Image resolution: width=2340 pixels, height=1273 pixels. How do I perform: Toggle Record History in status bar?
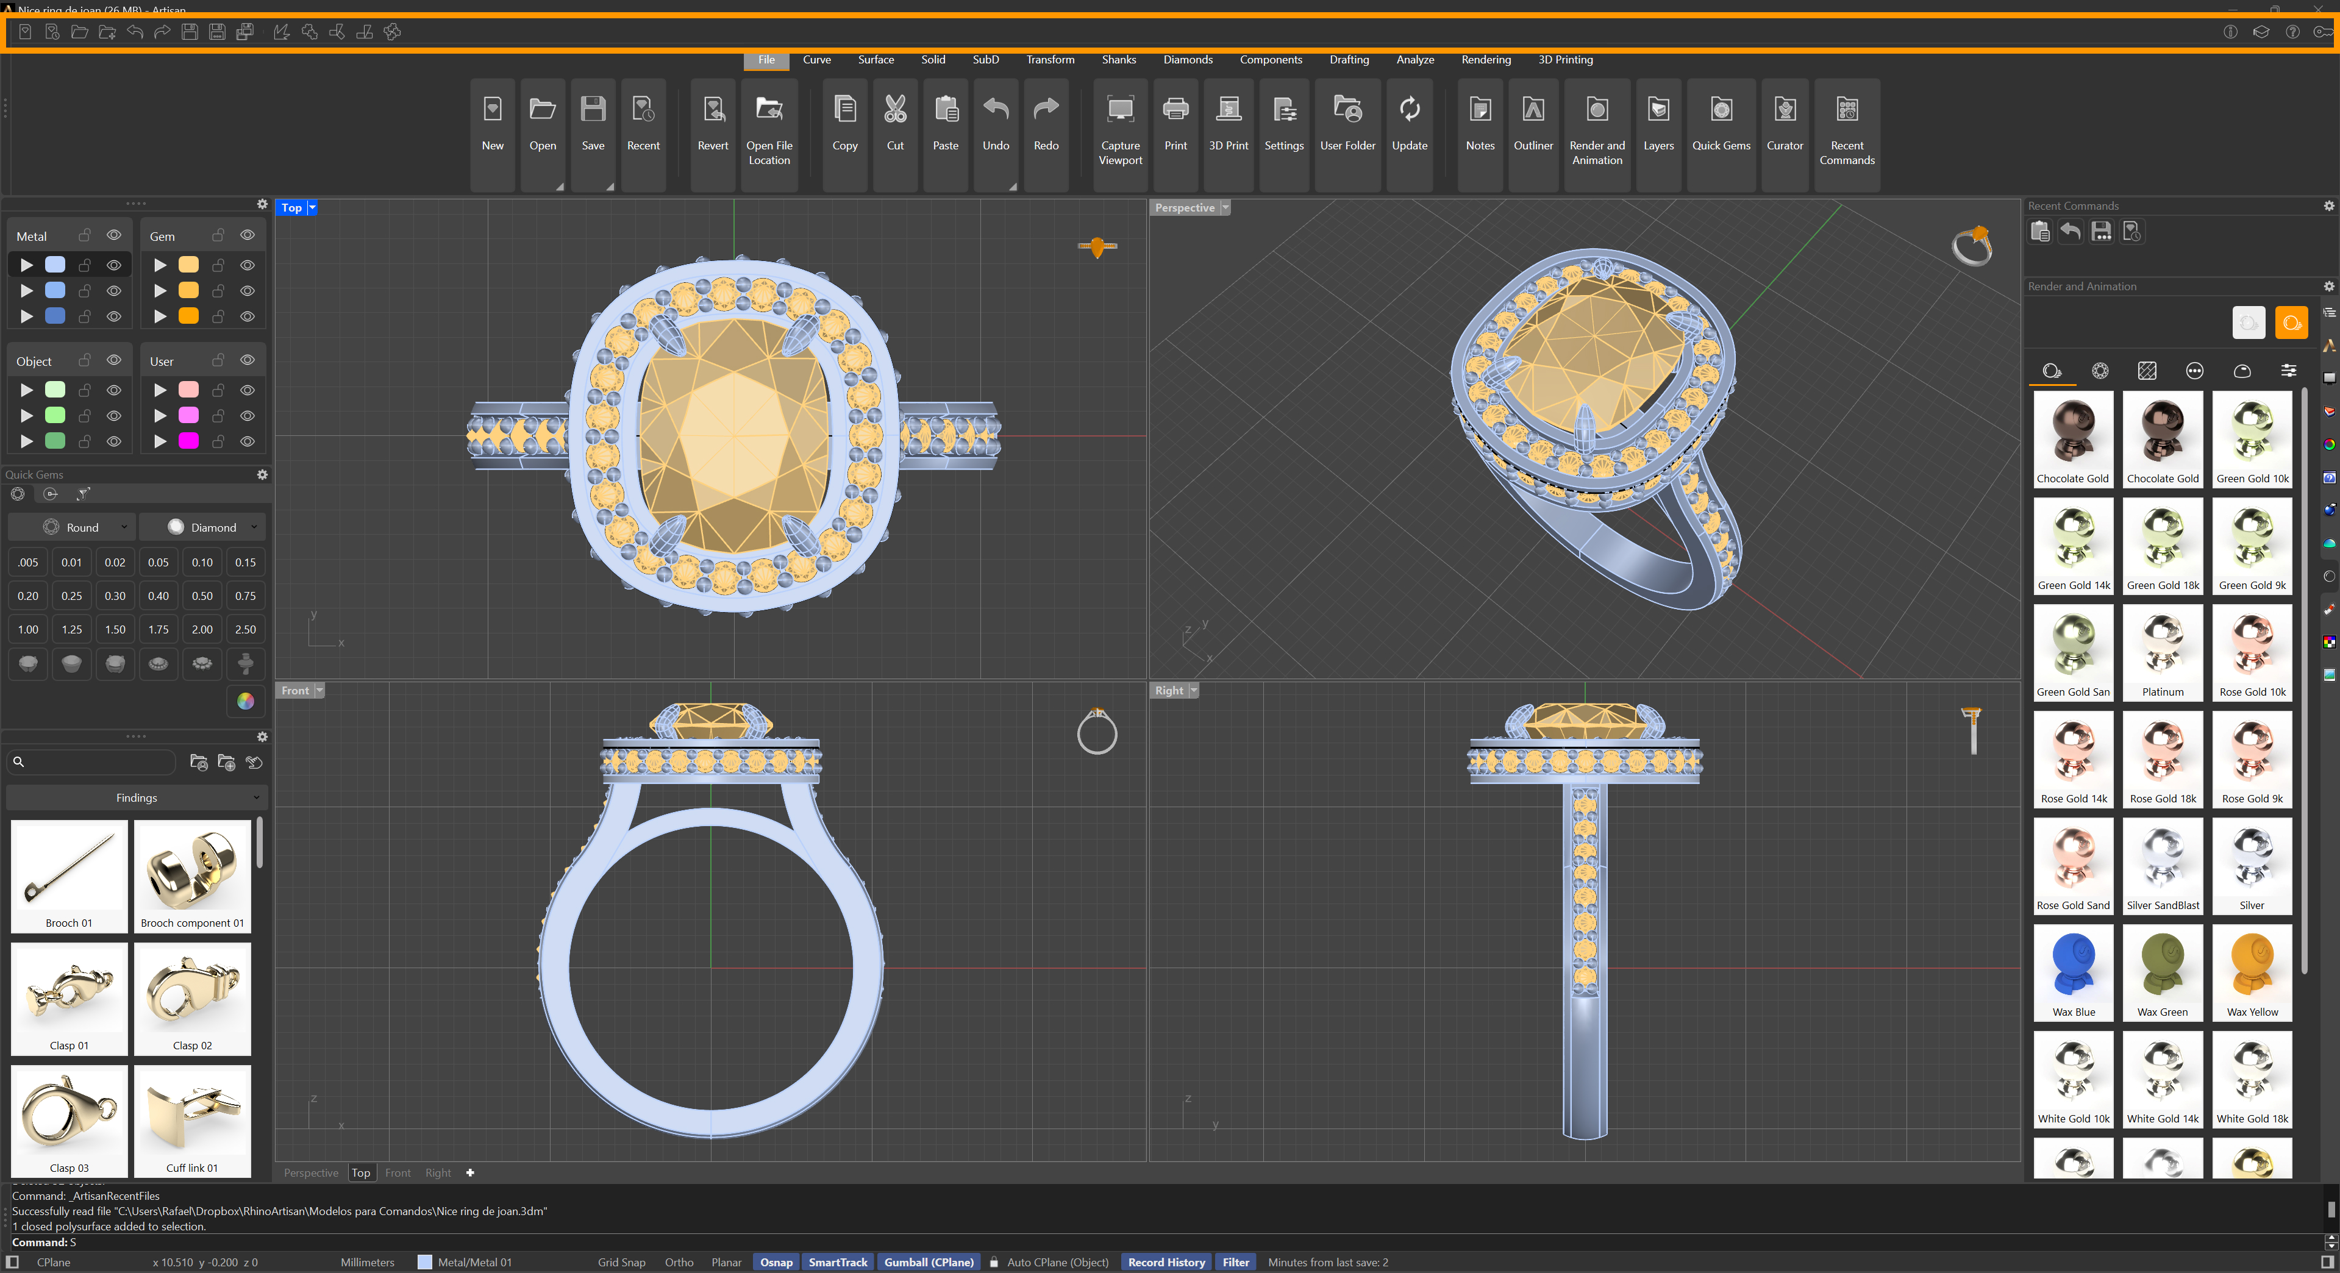pos(1166,1262)
